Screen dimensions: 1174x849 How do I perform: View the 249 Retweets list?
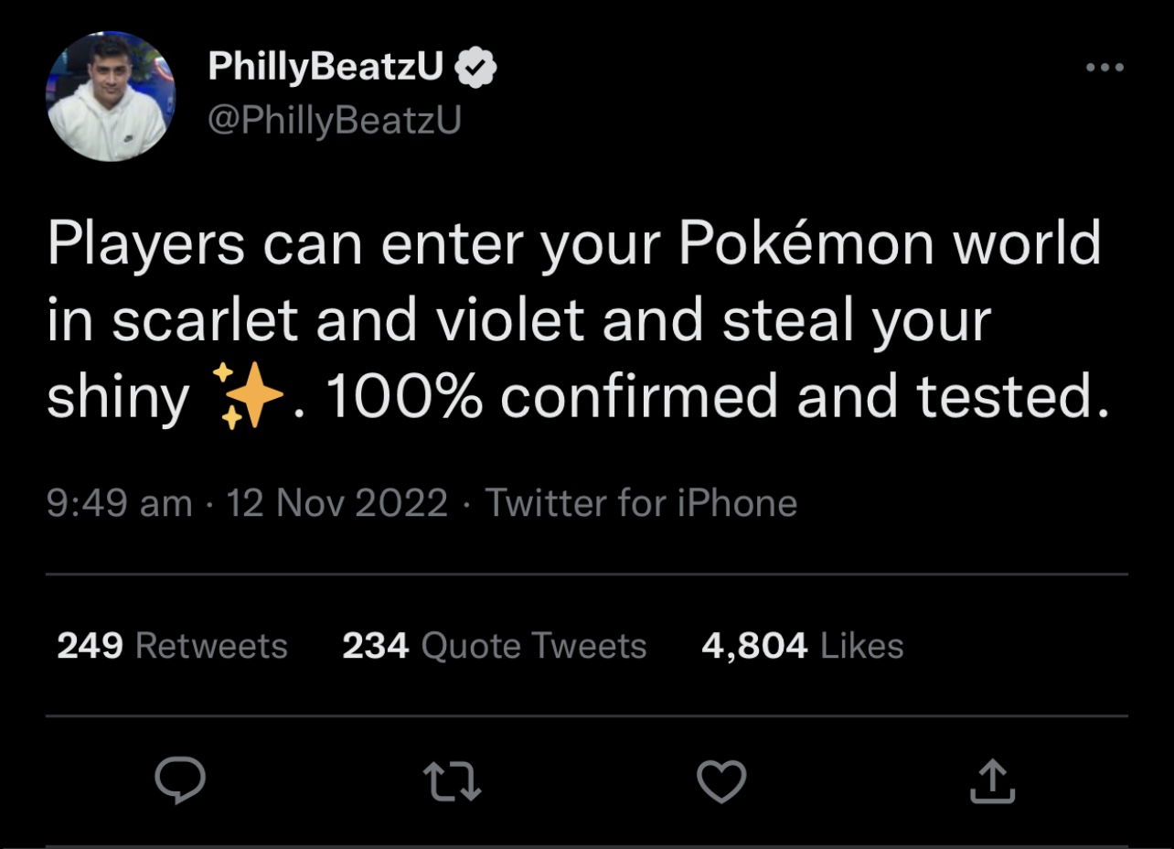(x=172, y=646)
